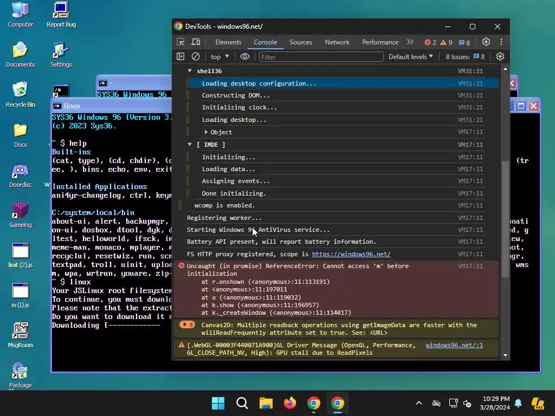Click the console scrollbar down arrow
The width and height of the screenshot is (555, 416).
(x=505, y=355)
